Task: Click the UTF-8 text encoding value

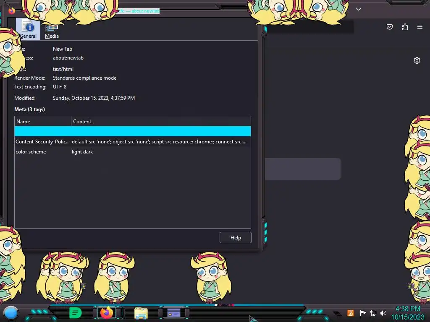Action: [x=60, y=86]
